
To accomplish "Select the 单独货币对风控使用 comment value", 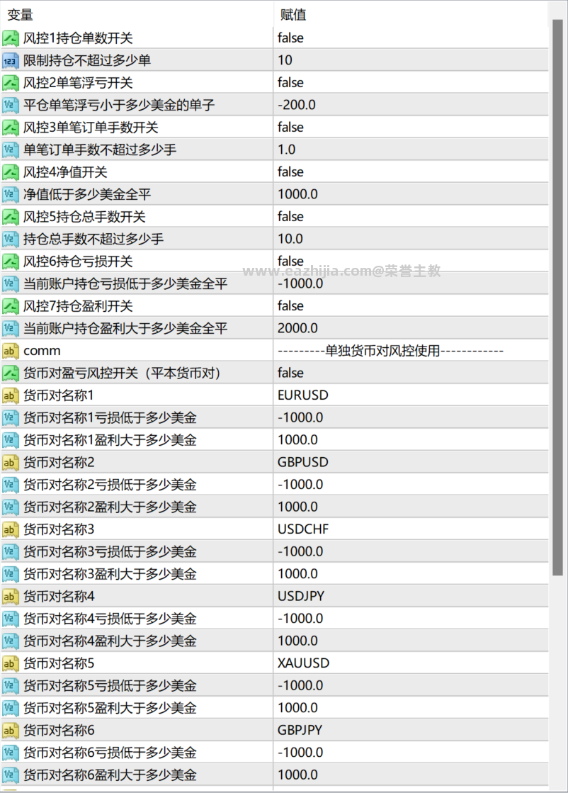I will tap(391, 351).
